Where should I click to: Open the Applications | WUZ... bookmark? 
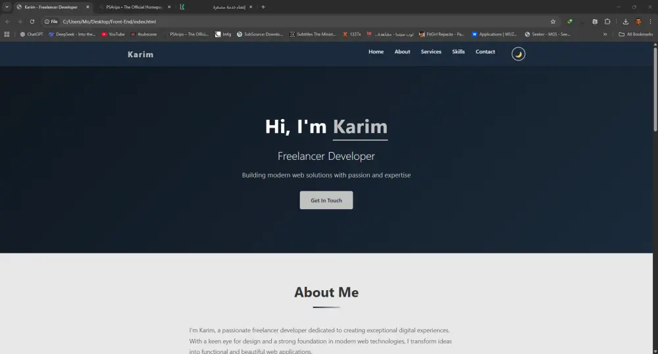pyautogui.click(x=494, y=34)
